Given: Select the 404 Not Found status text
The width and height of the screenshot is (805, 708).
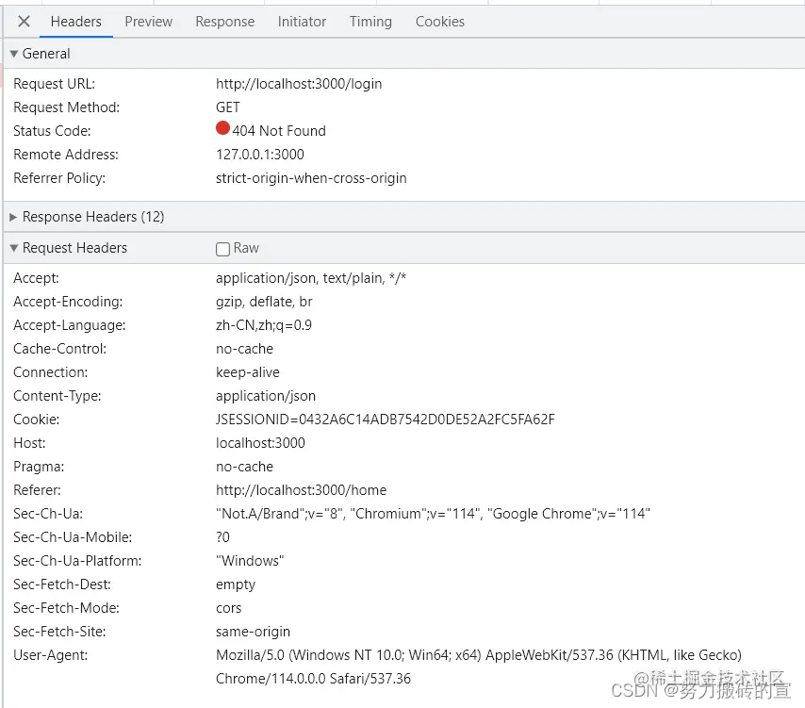Looking at the screenshot, I should tap(279, 131).
